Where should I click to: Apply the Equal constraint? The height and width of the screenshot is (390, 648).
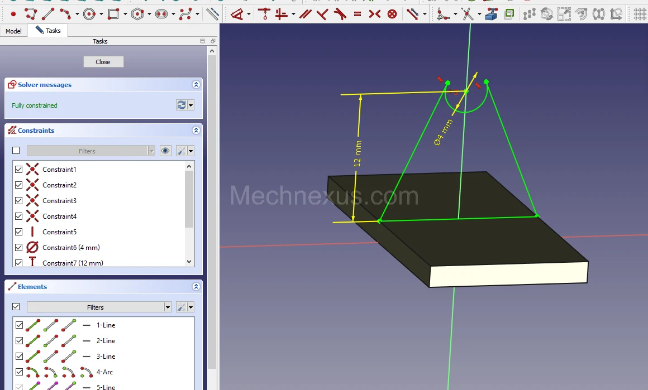(x=358, y=14)
